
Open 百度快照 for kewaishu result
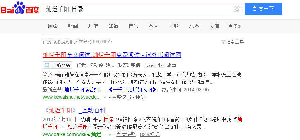(x=121, y=97)
